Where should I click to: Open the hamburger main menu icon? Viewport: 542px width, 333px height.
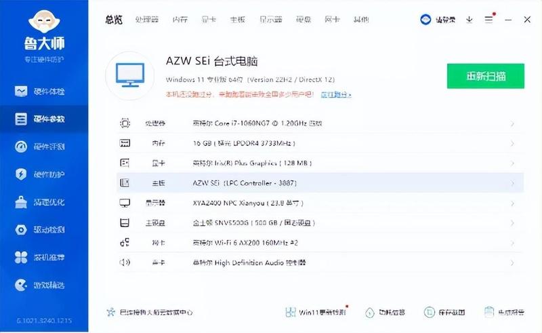point(488,20)
